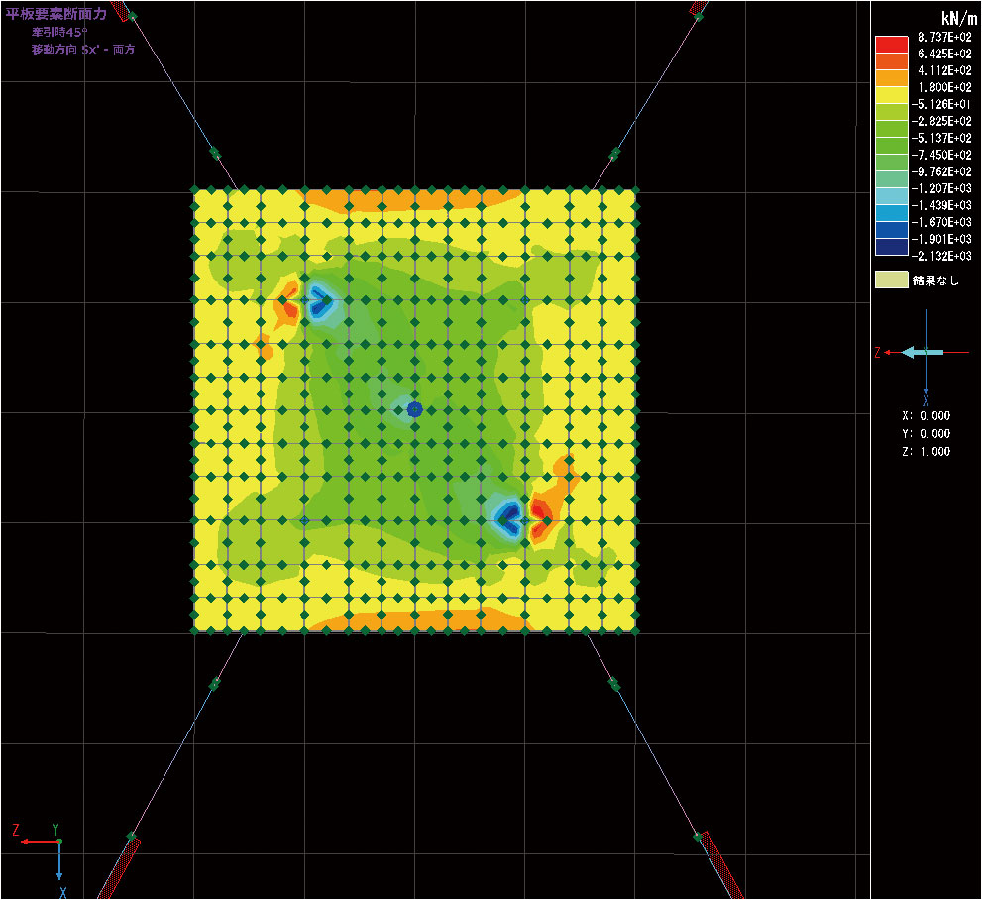Click the 移動方向 5x' - 両方 label

(x=83, y=49)
